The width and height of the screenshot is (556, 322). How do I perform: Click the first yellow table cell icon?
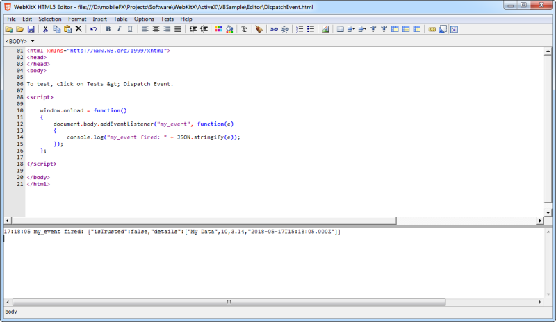[x=395, y=29]
